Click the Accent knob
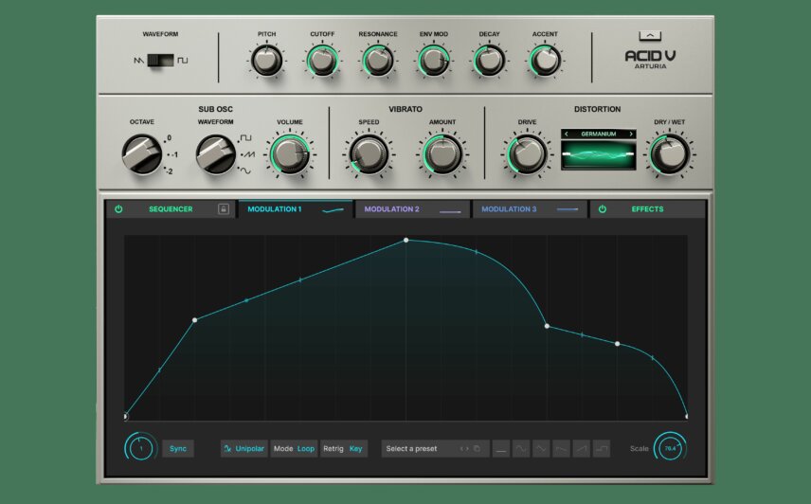This screenshot has width=811, height=504. click(545, 61)
